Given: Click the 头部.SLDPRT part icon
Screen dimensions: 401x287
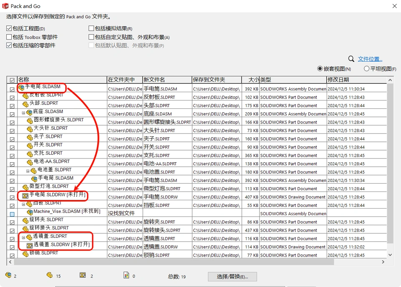Looking at the screenshot, I should 25,104.
